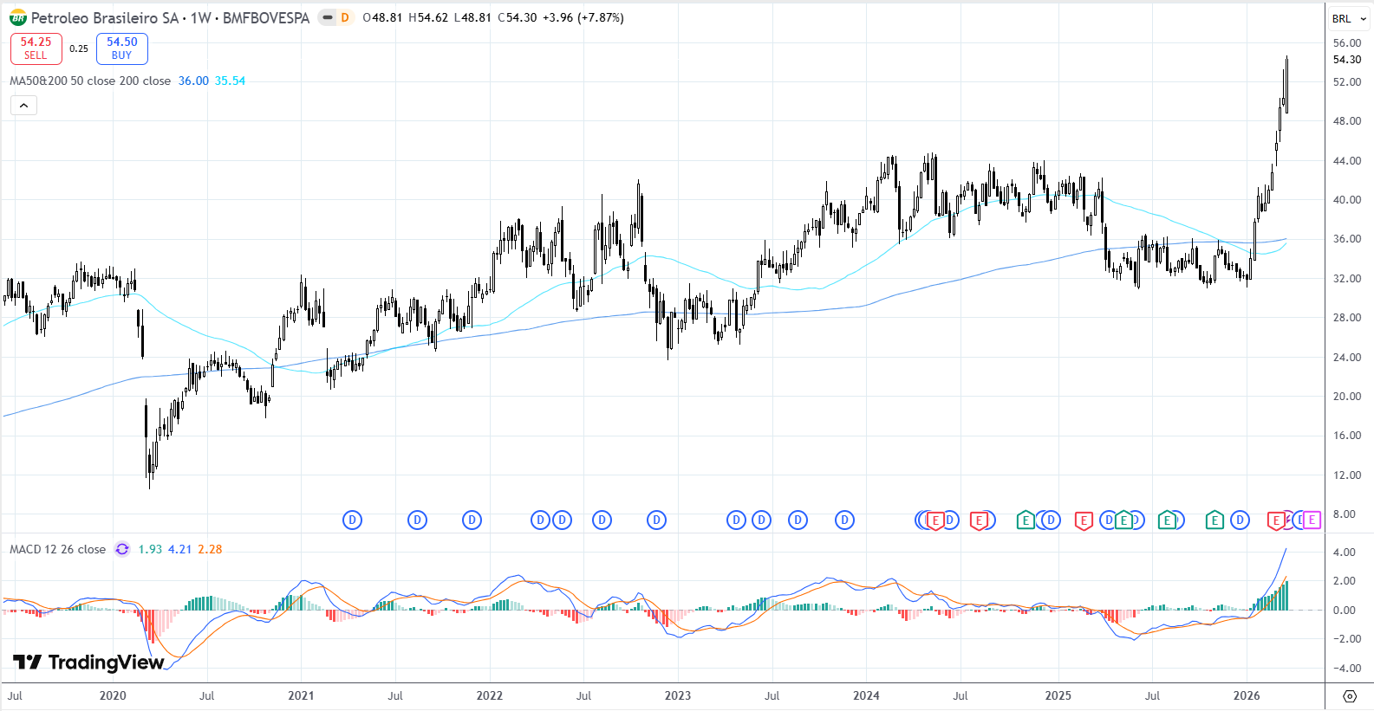1374x711 pixels.
Task: Click the market status dash indicator
Action: point(327,17)
